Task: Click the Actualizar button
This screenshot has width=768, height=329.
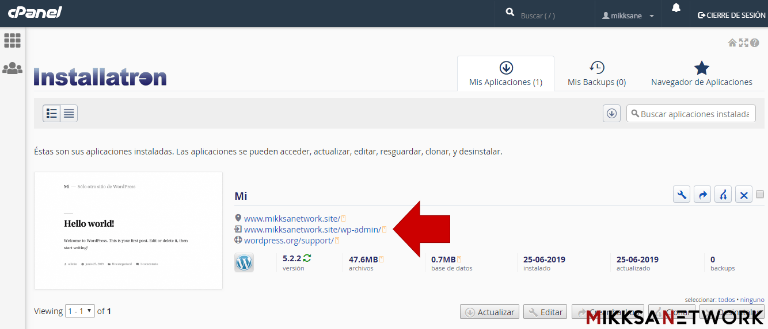Action: pyautogui.click(x=489, y=312)
